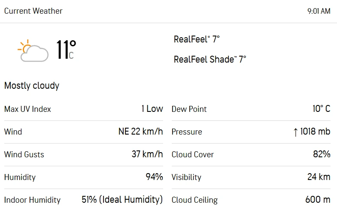
Task: Select the 11° current temperature reading
Action: point(66,50)
